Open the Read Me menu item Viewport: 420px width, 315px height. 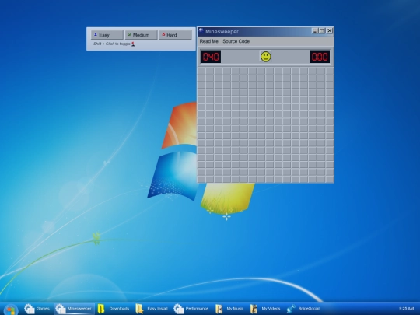(209, 41)
